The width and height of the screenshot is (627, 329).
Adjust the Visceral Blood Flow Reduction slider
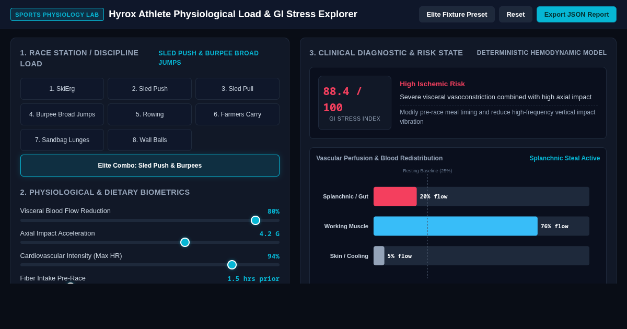(x=150, y=220)
